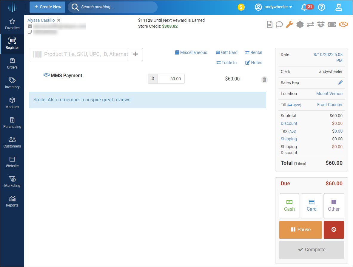Open the help question mark icon

(321, 7)
